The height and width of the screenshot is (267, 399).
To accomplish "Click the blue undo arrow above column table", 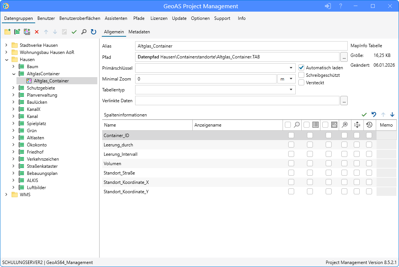I will (x=374, y=115).
